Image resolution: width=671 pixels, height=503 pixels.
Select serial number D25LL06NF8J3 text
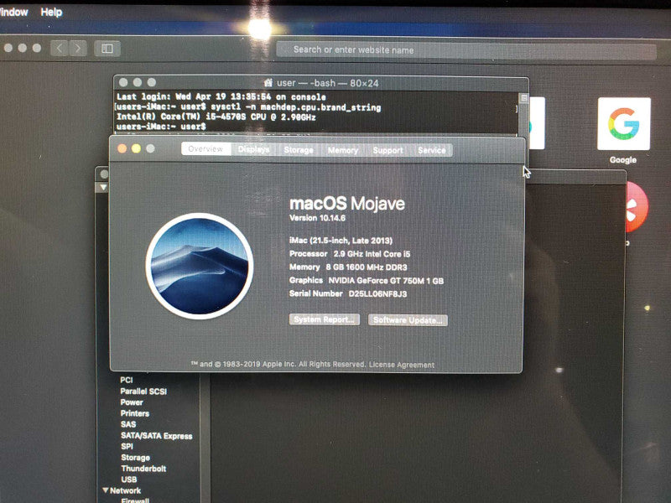tap(377, 294)
